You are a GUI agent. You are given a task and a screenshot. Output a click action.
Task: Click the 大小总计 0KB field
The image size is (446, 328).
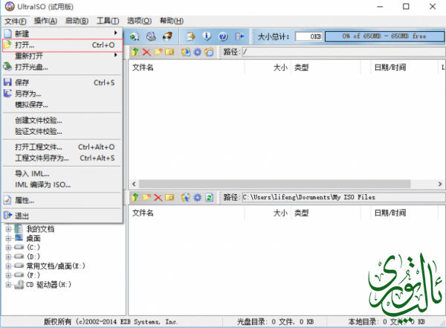coord(309,36)
